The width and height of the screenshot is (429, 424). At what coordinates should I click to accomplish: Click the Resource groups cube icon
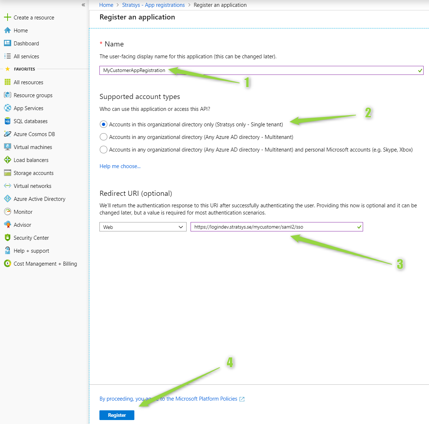(x=8, y=95)
